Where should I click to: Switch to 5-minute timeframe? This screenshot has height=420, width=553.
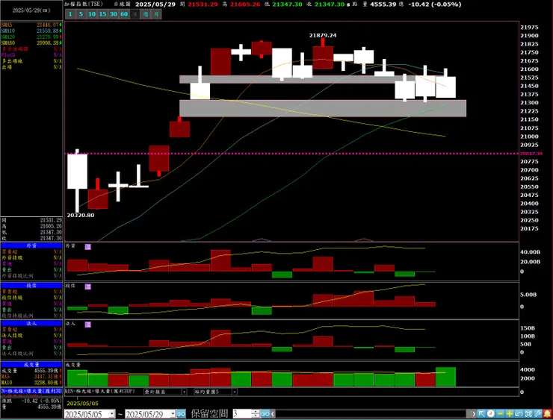click(81, 14)
